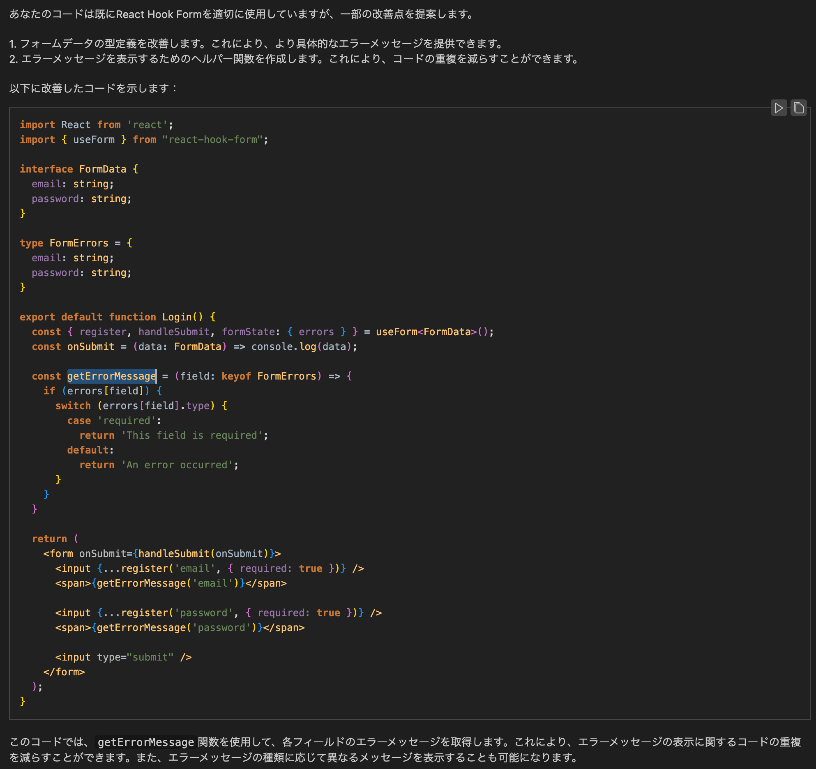Viewport: 816px width, 769px height.
Task: Click the import React from 'react' line
Action: pos(96,124)
